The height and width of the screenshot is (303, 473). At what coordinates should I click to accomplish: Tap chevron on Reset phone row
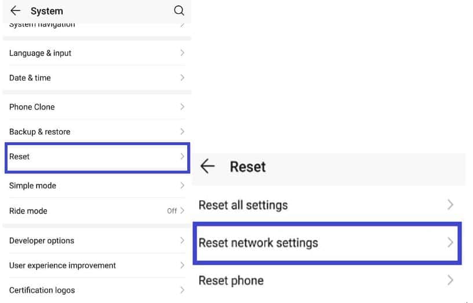pos(450,280)
